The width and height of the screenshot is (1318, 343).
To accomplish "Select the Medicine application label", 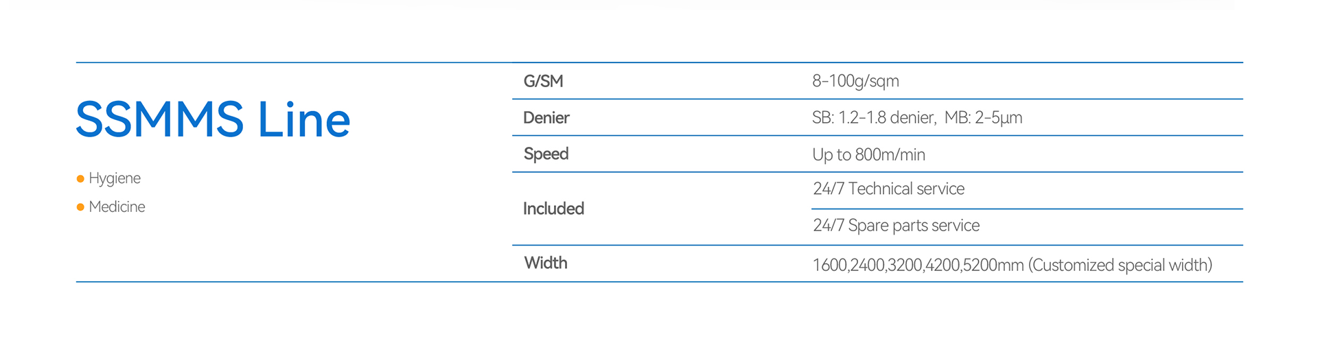I will (x=117, y=207).
